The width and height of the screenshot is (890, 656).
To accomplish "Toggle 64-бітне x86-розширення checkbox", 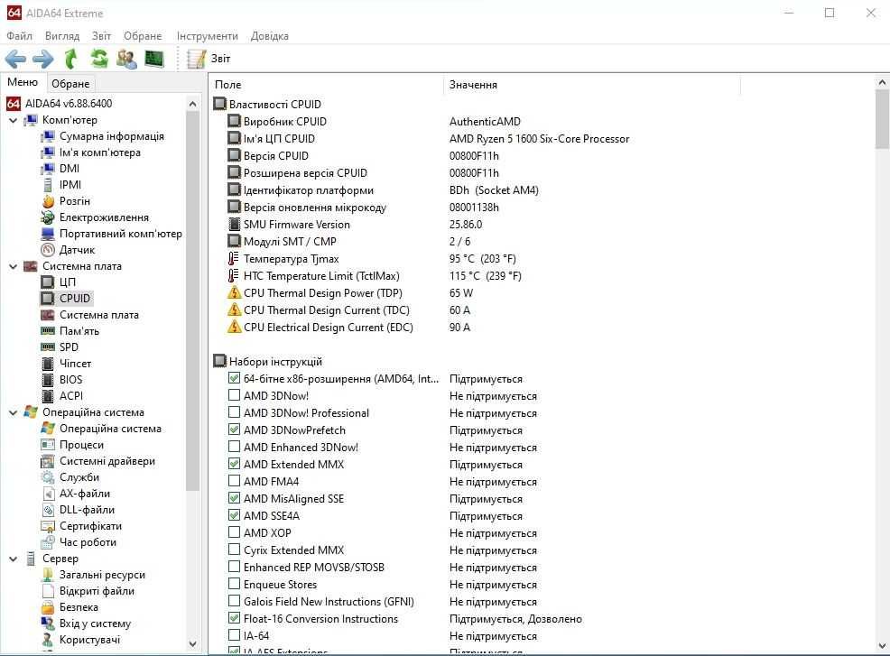I will (x=234, y=378).
